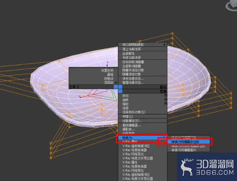Click the blue Z axis gizmo handle

click(107, 65)
